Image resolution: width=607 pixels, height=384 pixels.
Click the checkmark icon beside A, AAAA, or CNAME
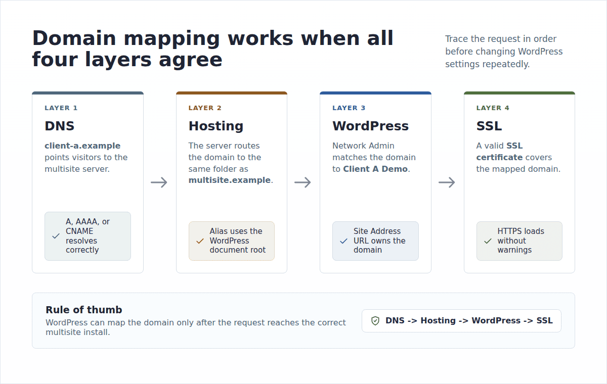pos(56,236)
